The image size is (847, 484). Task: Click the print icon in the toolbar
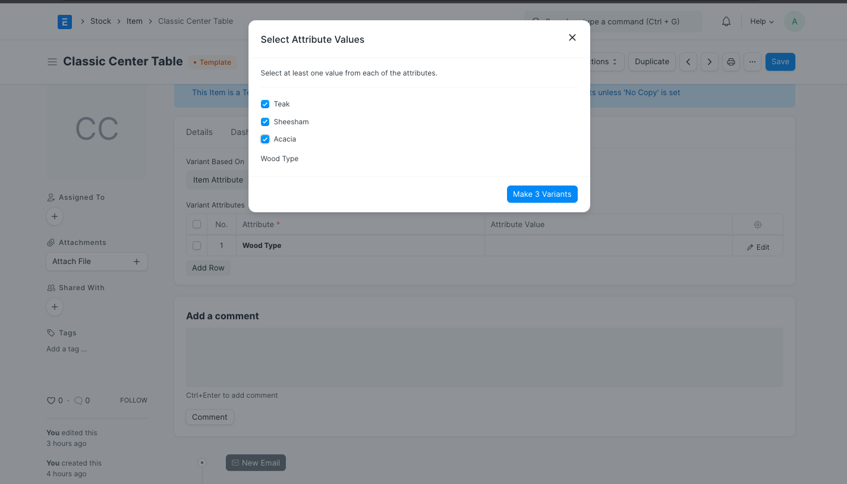(731, 61)
